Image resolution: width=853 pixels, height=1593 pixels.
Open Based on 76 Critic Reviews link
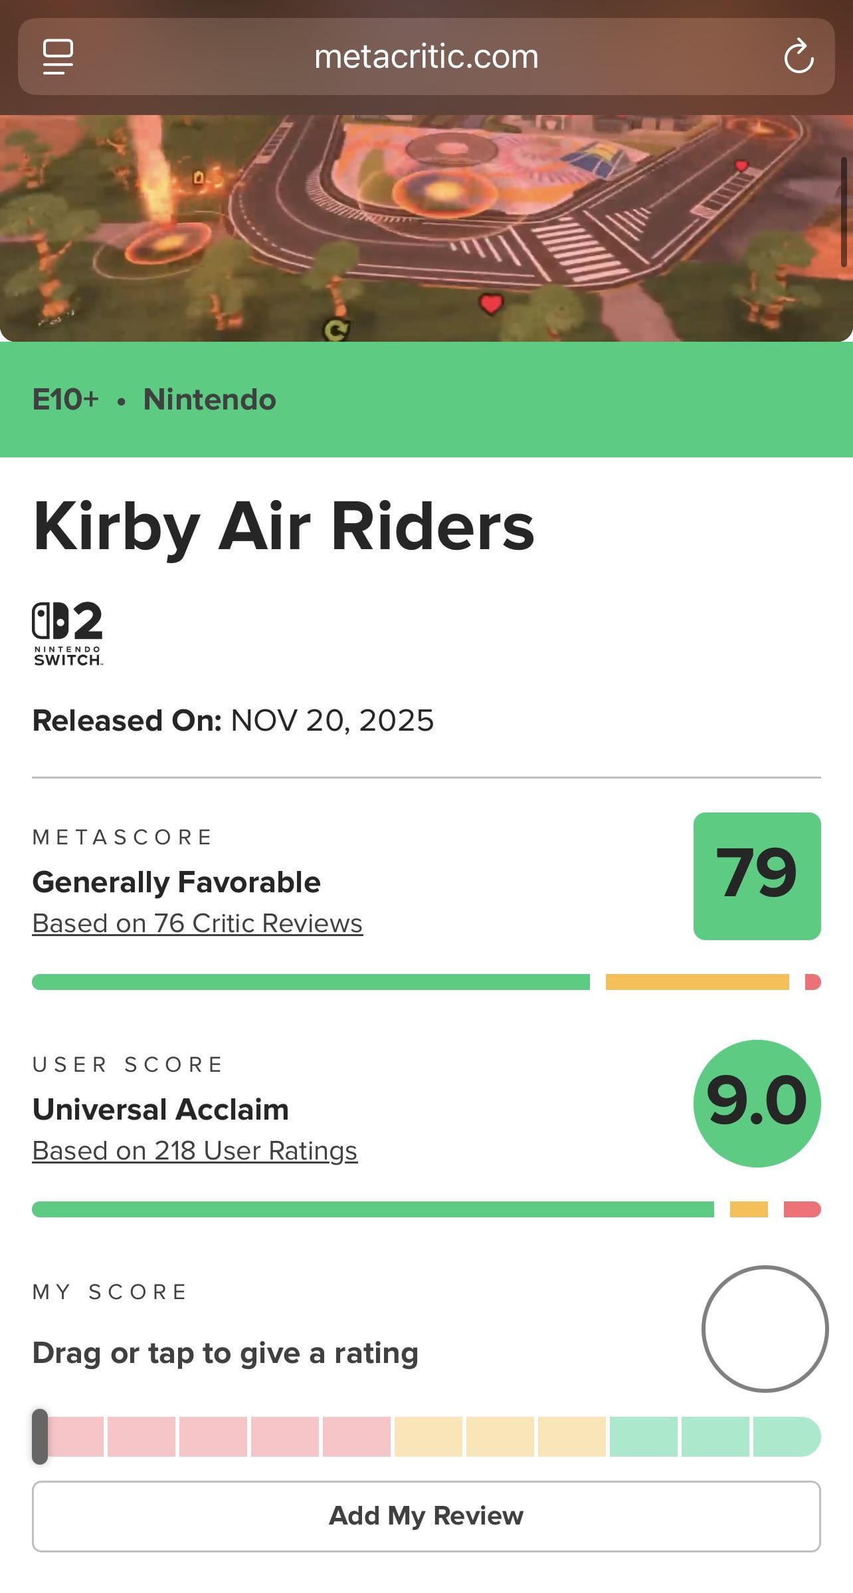coord(197,923)
